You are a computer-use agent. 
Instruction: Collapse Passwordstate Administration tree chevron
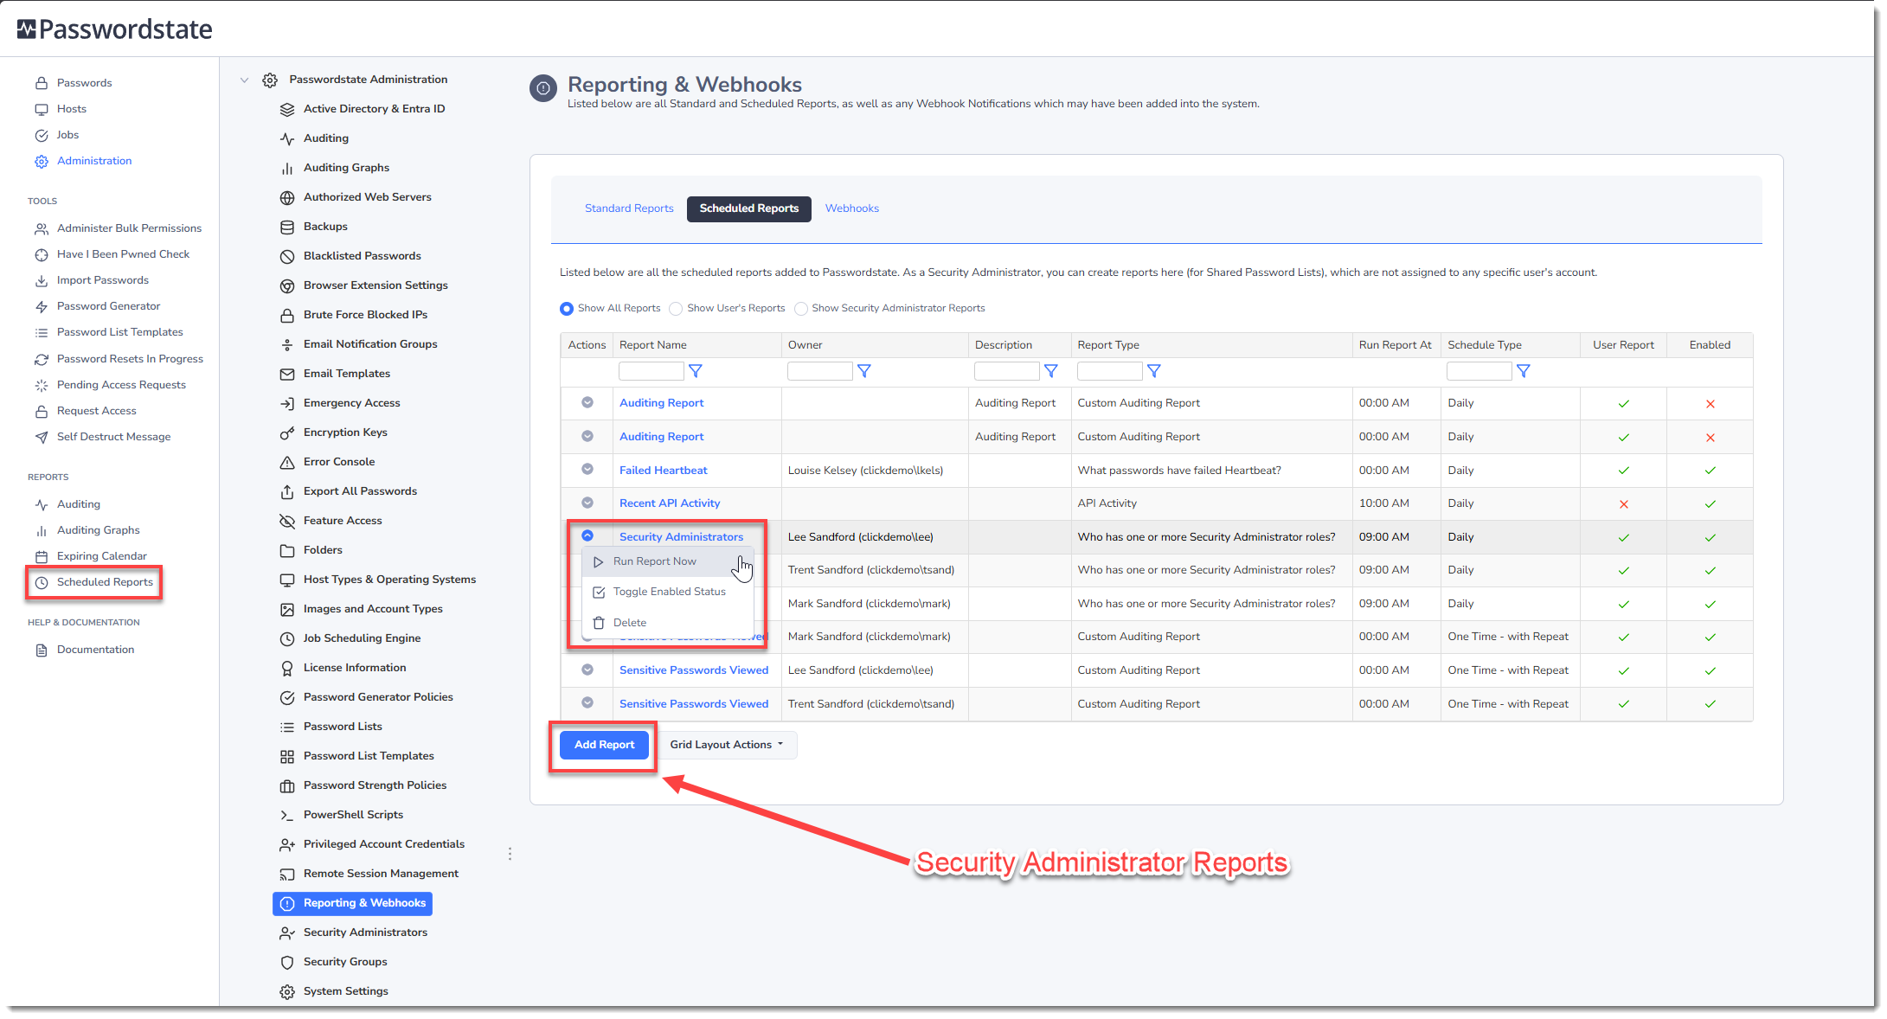click(x=244, y=80)
